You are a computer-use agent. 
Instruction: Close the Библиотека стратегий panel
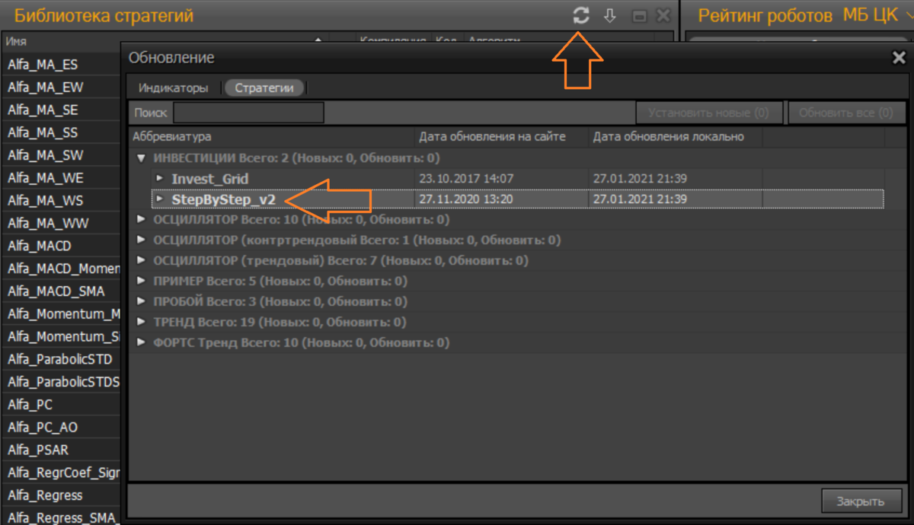663,15
